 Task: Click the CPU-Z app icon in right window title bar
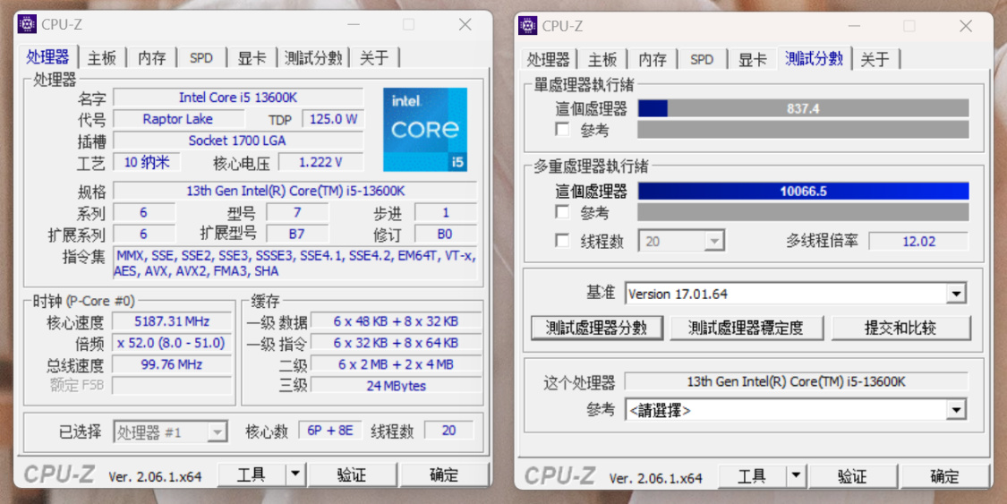coord(528,26)
